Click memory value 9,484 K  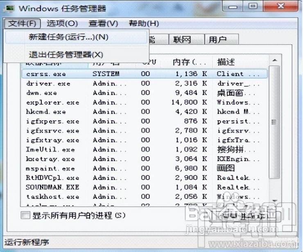[191, 93]
